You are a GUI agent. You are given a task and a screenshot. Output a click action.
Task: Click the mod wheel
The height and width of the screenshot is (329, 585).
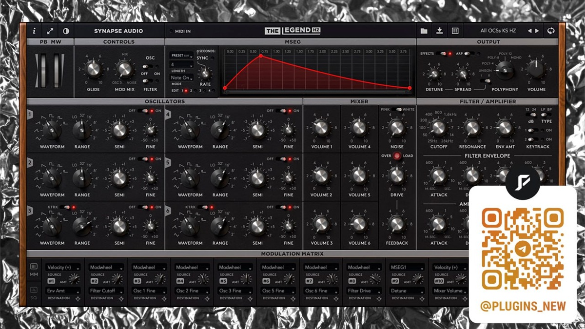click(58, 70)
